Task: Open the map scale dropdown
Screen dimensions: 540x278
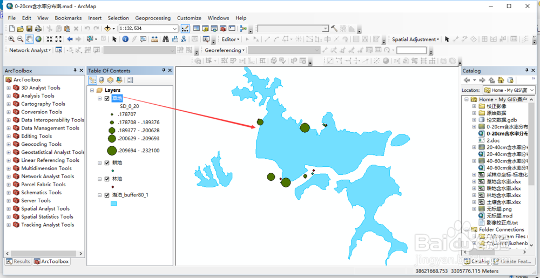Action: 175,29
